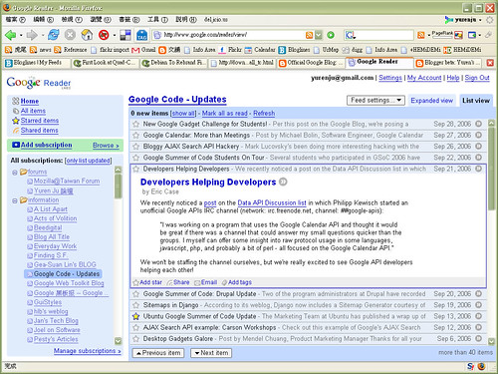Star the Google Calendar: More than Meetings item
Screen dimensions: 498x374
pos(135,136)
